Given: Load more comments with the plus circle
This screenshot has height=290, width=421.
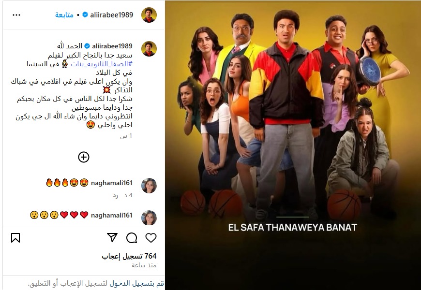Looking at the screenshot, I should pos(84,157).
